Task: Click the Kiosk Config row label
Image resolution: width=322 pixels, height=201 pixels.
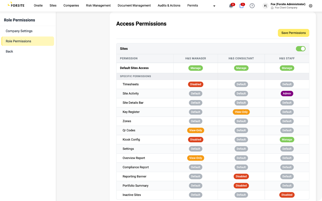Action: click(x=131, y=140)
